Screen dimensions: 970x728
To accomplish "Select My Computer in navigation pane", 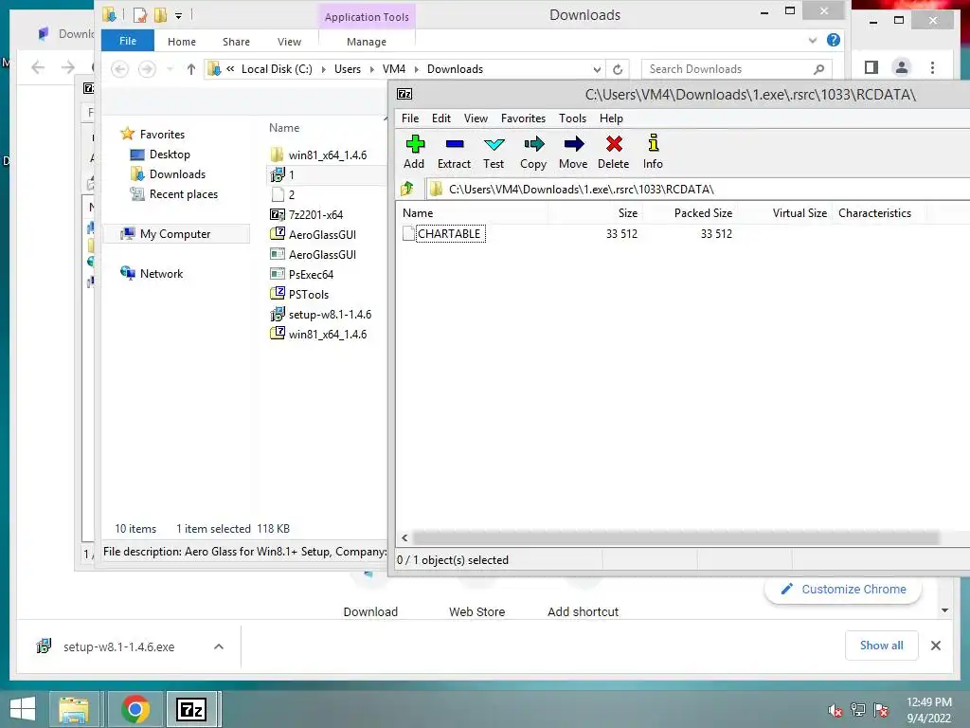I will [x=174, y=234].
